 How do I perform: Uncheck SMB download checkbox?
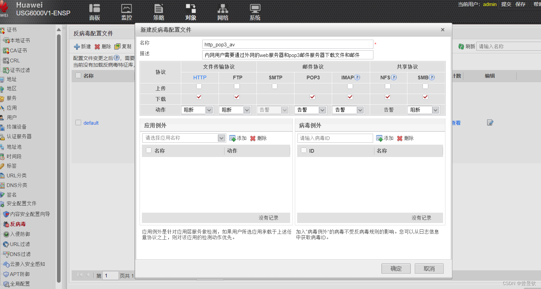point(425,97)
